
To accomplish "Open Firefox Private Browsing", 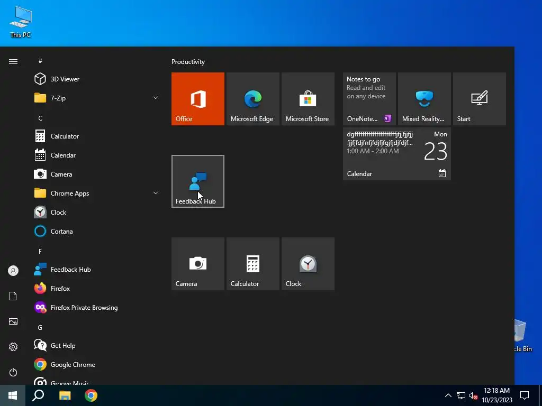I will (97, 307).
